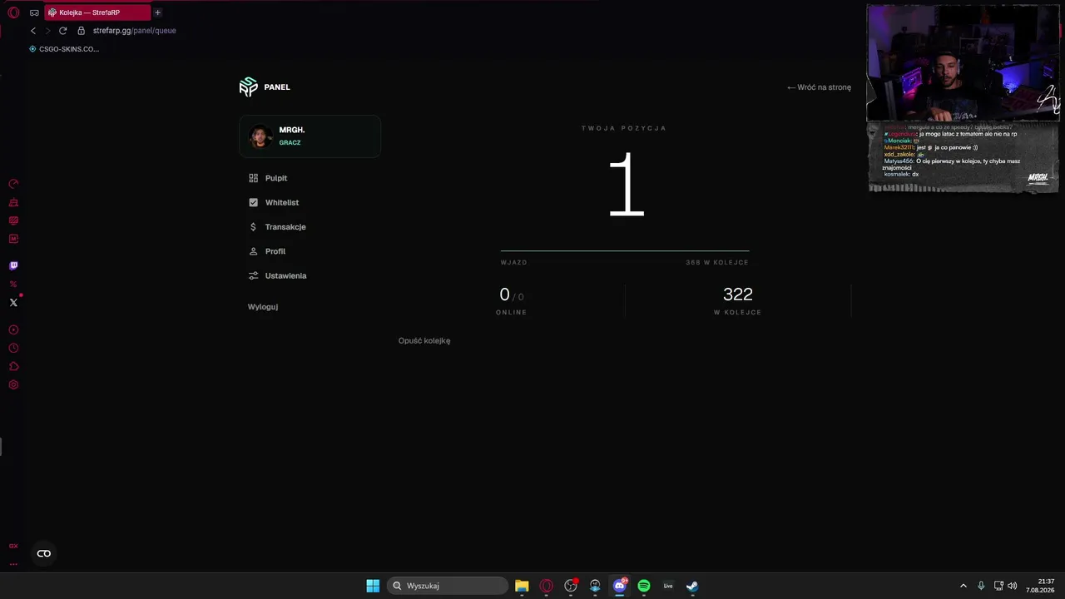Click the Transakcje dollar icon

(254, 227)
